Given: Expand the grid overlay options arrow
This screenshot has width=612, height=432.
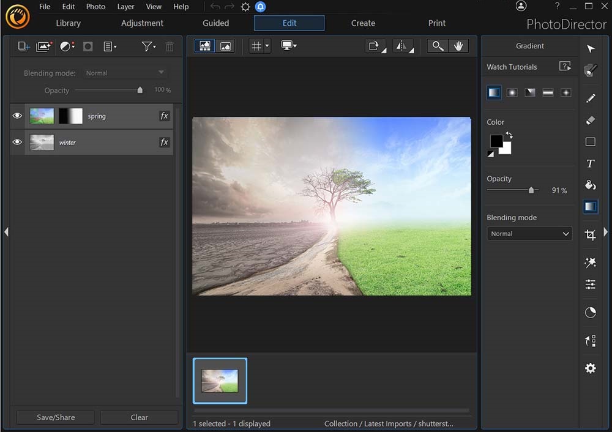Looking at the screenshot, I should point(266,45).
